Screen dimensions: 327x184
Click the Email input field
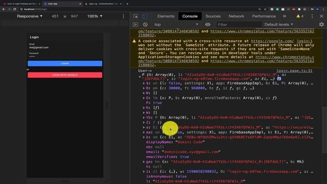(x=65, y=48)
